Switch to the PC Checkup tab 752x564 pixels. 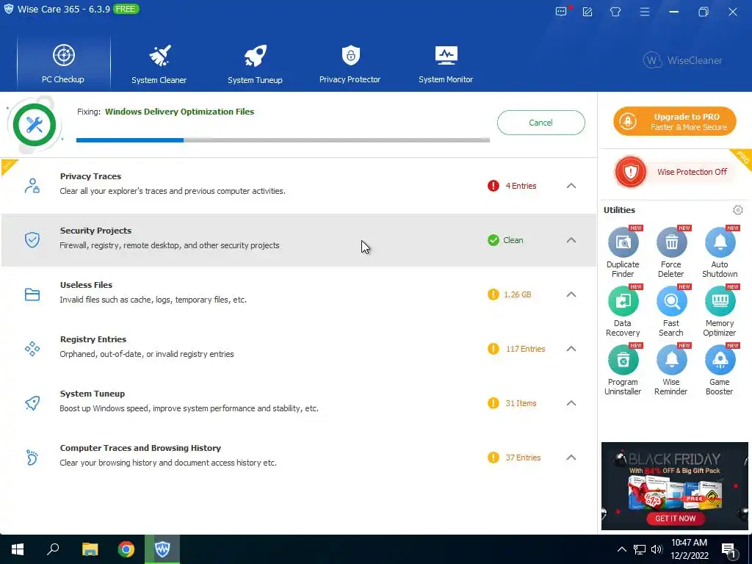pos(63,63)
